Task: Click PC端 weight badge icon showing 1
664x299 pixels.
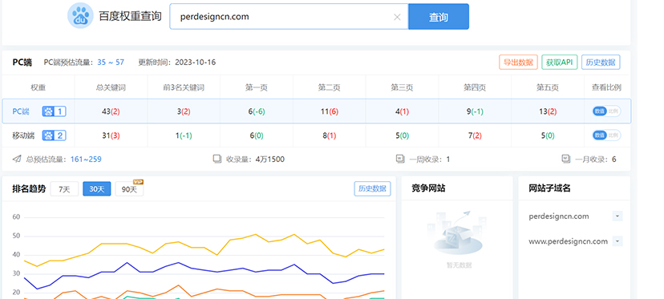Action: click(54, 111)
